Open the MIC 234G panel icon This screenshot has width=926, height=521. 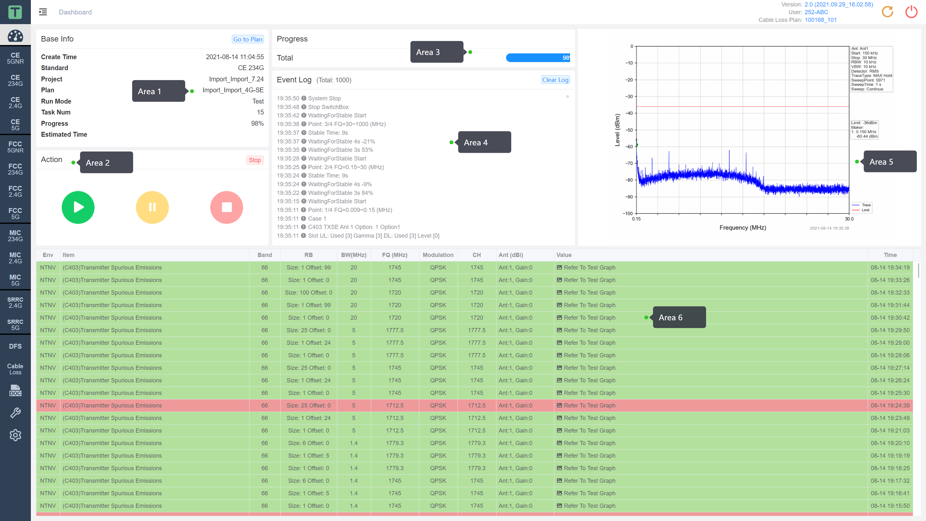[x=15, y=235]
